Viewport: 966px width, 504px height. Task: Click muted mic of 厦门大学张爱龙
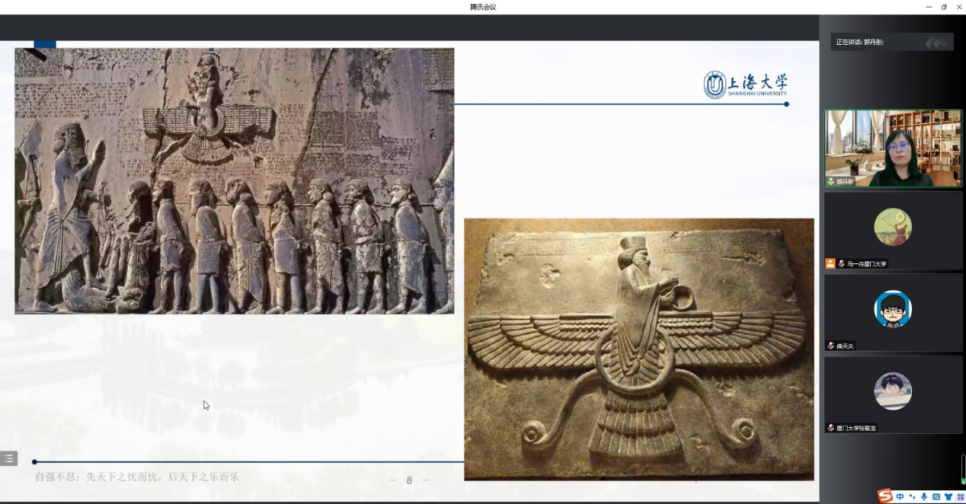pos(831,428)
